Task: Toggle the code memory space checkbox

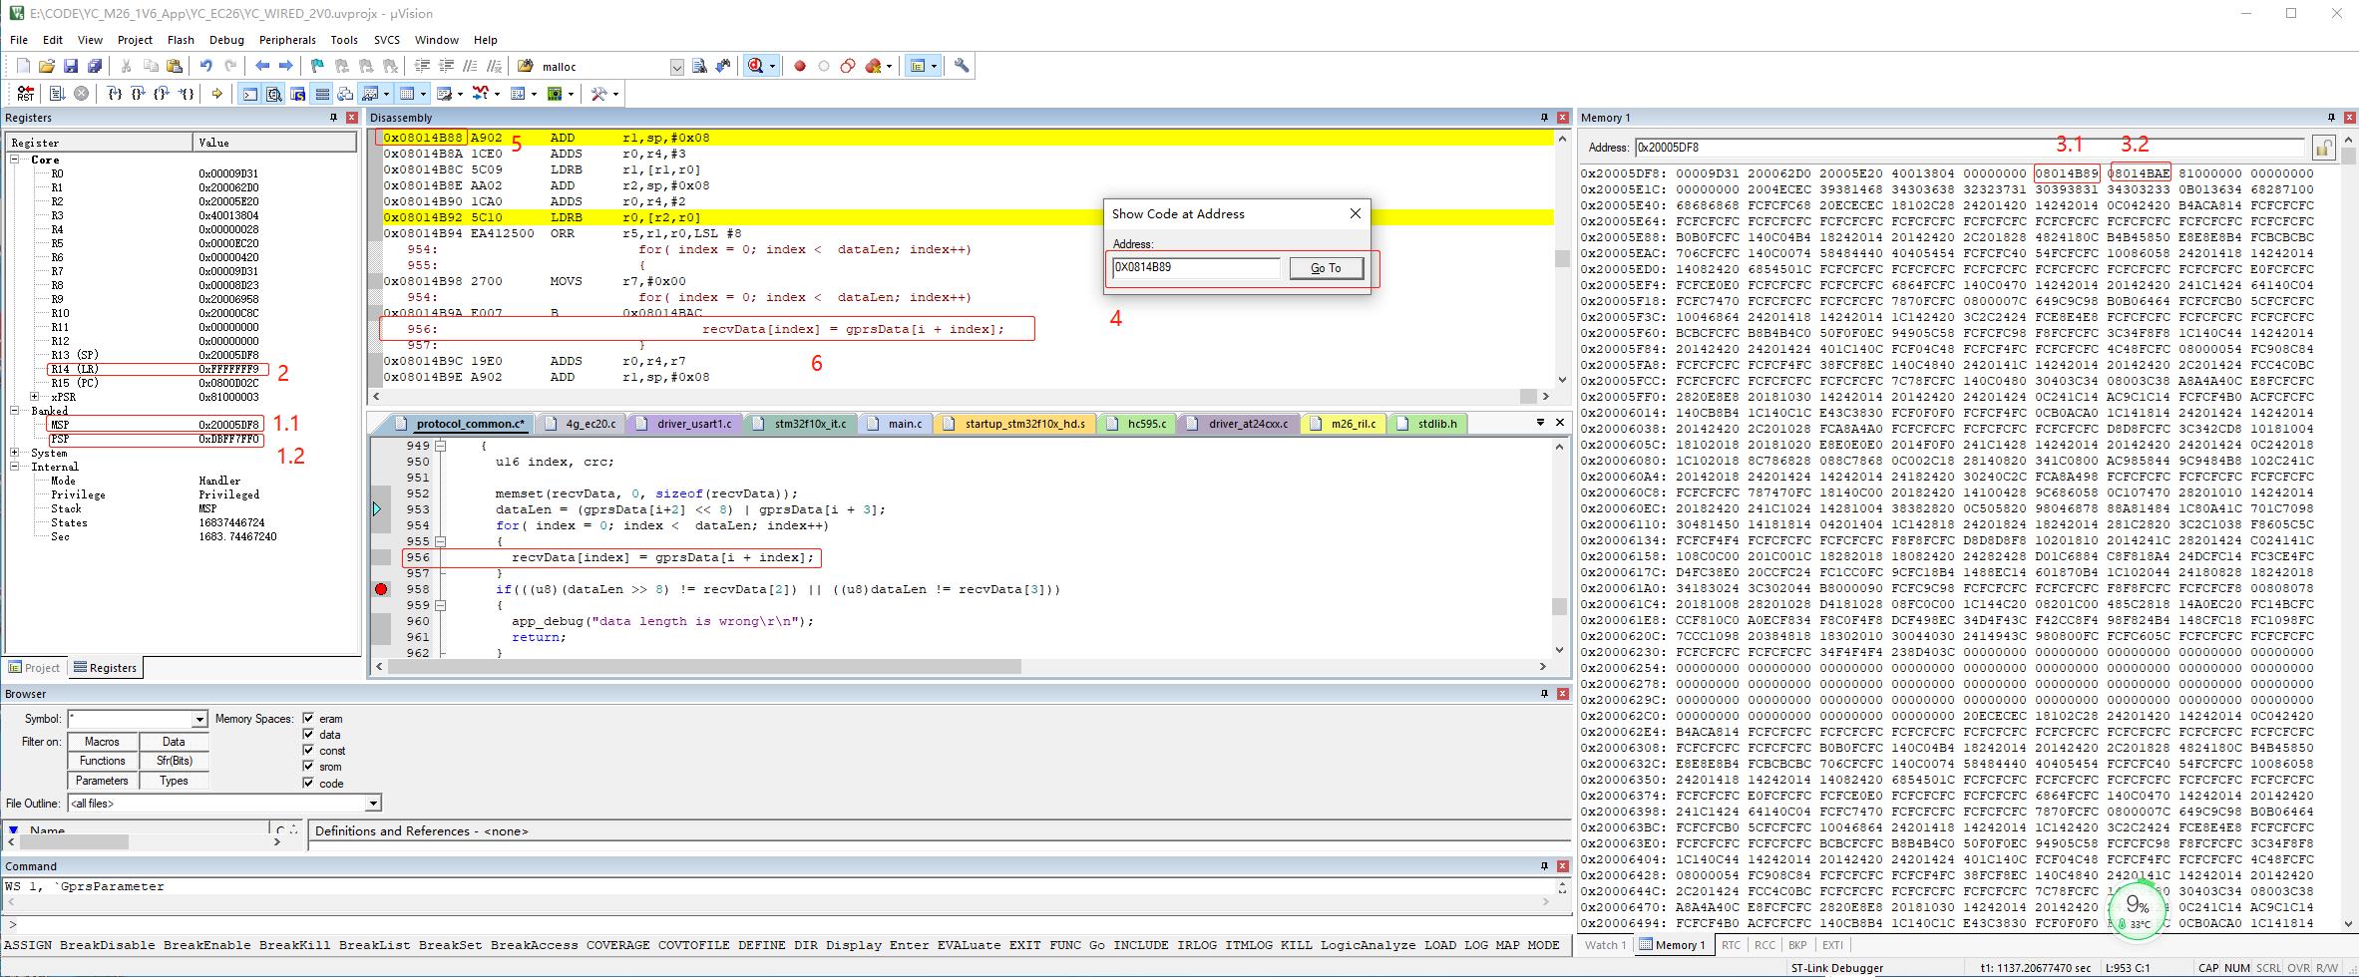Action: coord(309,784)
